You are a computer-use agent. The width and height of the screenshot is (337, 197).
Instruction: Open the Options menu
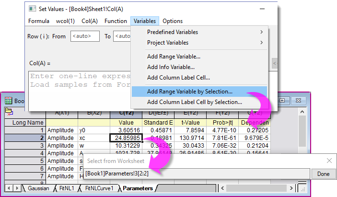point(173,21)
